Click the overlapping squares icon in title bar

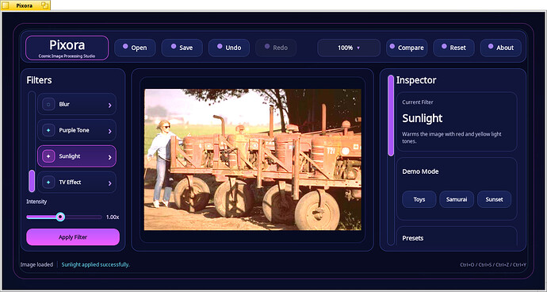(44, 6)
